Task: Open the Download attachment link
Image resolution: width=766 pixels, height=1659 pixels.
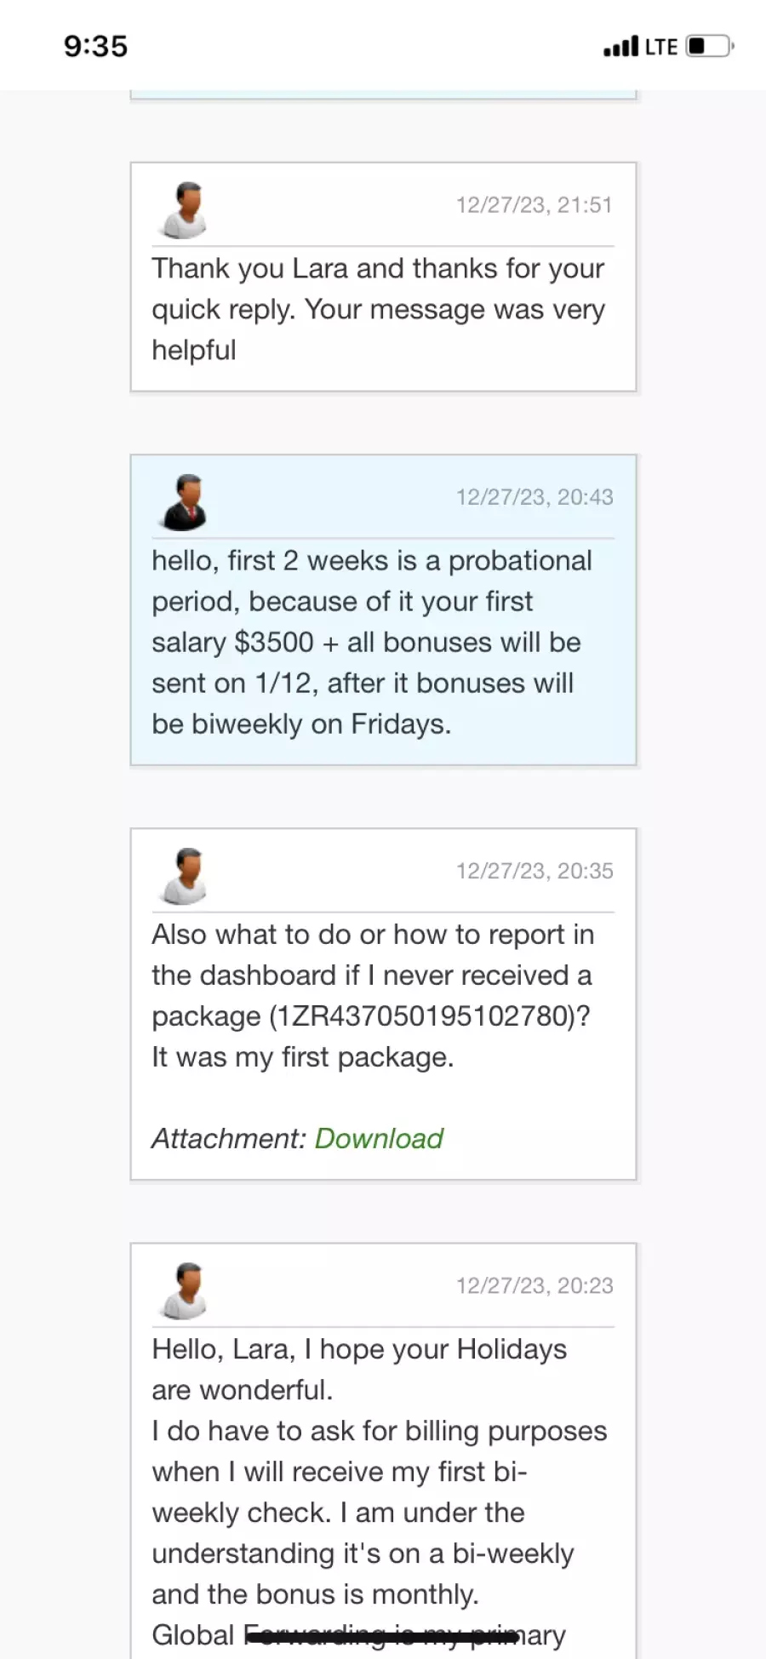Action: tap(379, 1138)
